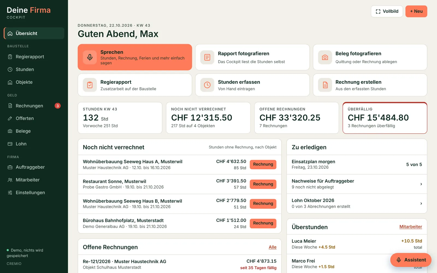Click the + Neu button
Screen dimensions: 437x273
pos(416,11)
